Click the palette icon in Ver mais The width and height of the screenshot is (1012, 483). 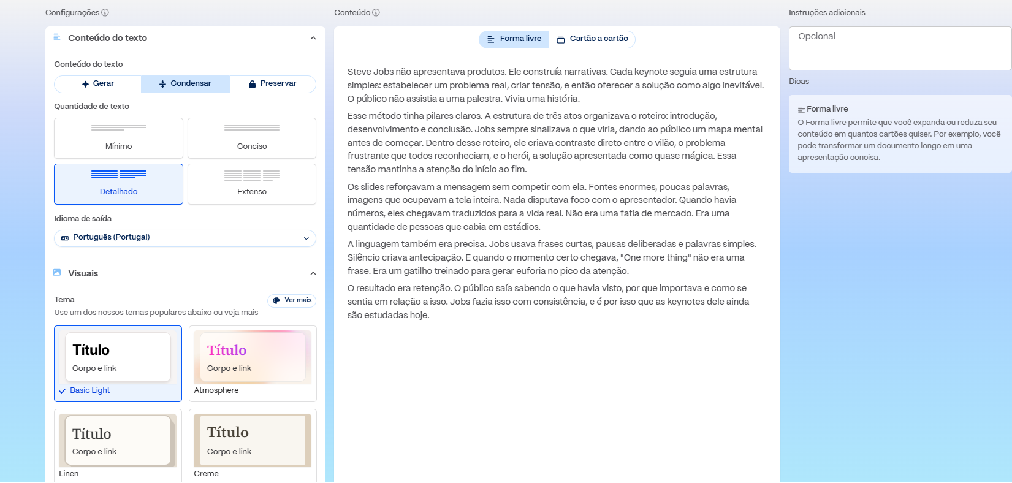[276, 300]
